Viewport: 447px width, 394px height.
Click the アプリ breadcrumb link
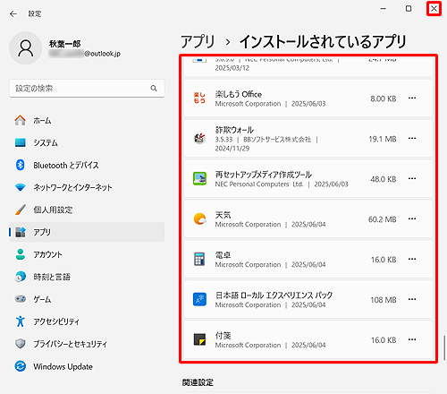[198, 41]
